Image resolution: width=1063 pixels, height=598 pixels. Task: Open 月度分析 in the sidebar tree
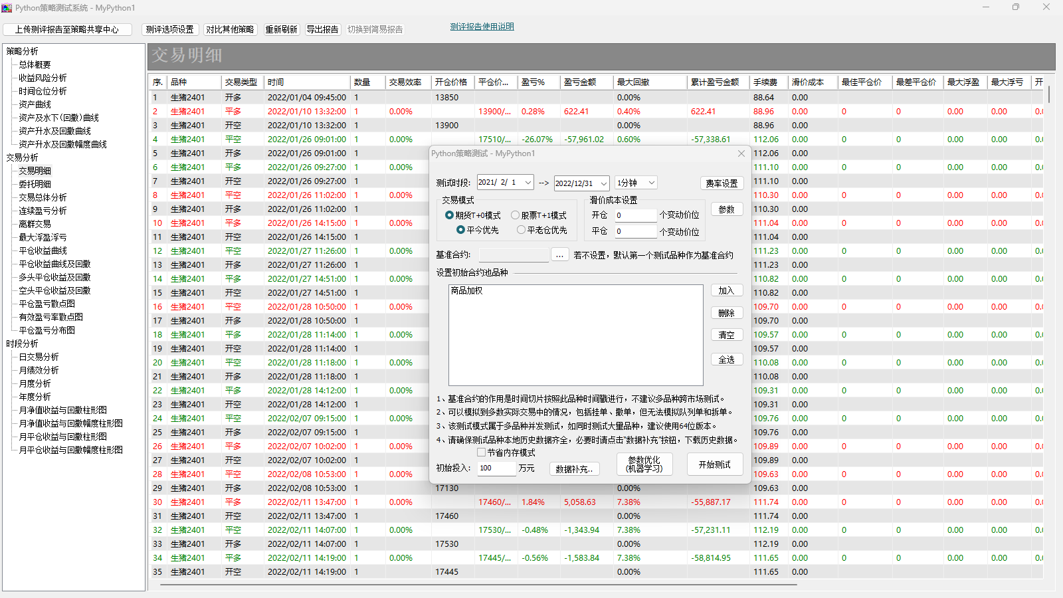[x=35, y=383]
